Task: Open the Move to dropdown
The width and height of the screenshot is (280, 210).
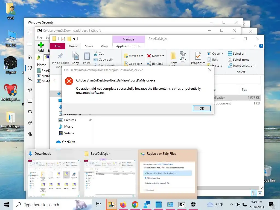Action: point(133,56)
